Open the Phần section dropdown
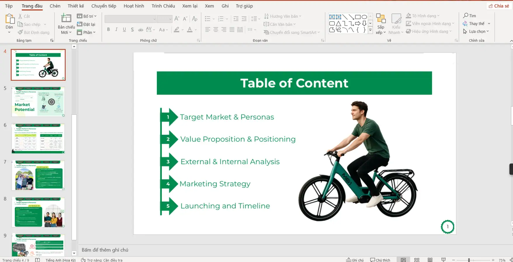513x262 pixels. click(x=86, y=32)
